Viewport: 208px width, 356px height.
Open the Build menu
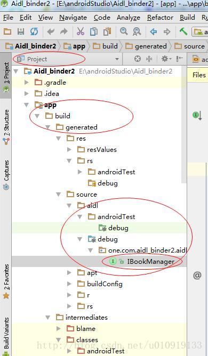(x=187, y=18)
